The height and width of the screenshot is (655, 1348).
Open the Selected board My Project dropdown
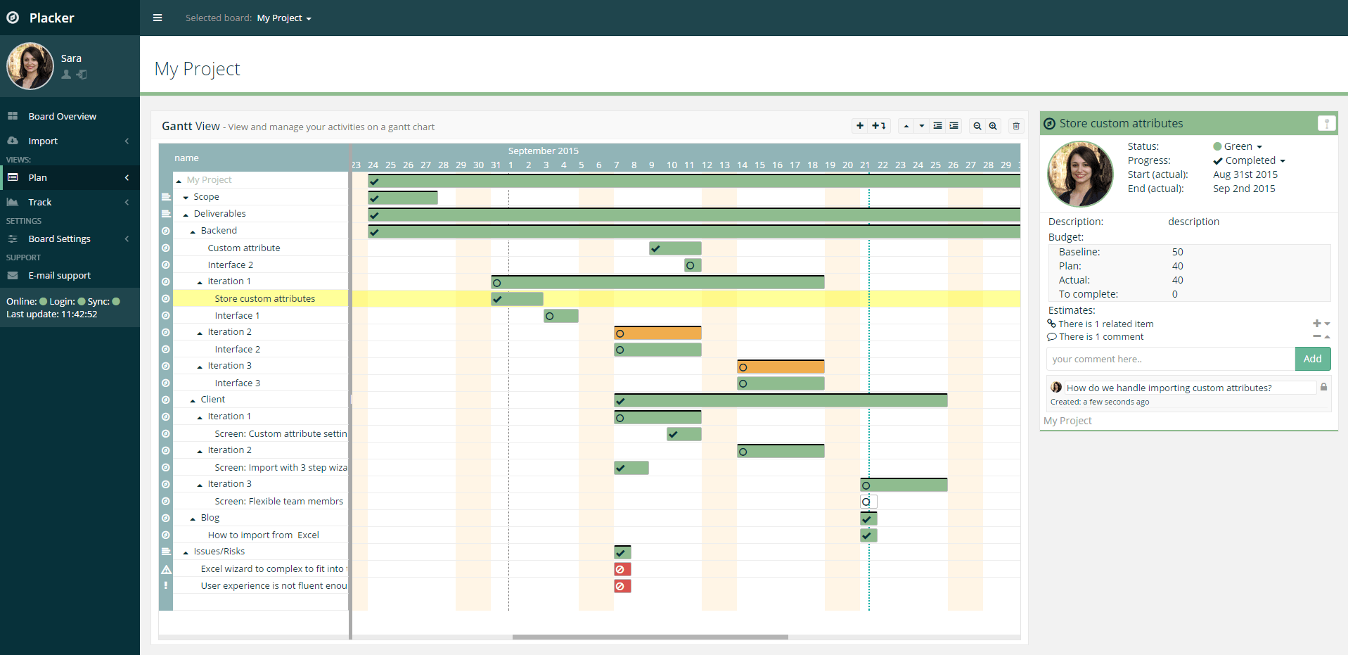[284, 18]
